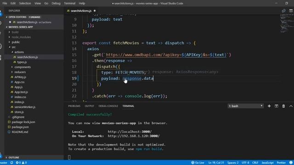This screenshot has width=294, height=165.
Task: Select language mode JavaScript in status bar
Action: pos(267,163)
